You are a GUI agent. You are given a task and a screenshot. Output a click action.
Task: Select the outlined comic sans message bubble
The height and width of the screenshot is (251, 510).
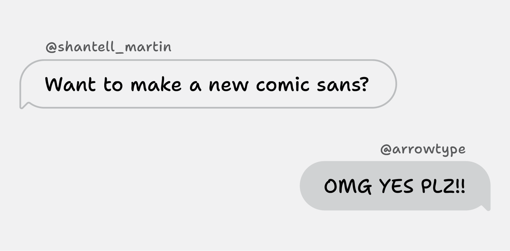[208, 84]
